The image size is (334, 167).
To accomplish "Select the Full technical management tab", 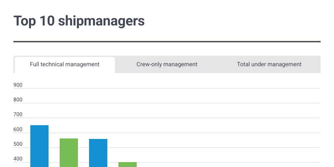I will click(x=65, y=65).
